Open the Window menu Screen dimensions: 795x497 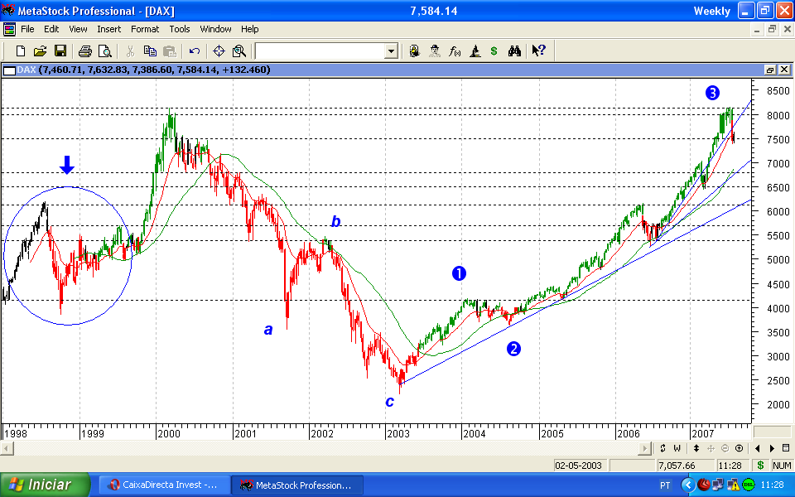(215, 29)
